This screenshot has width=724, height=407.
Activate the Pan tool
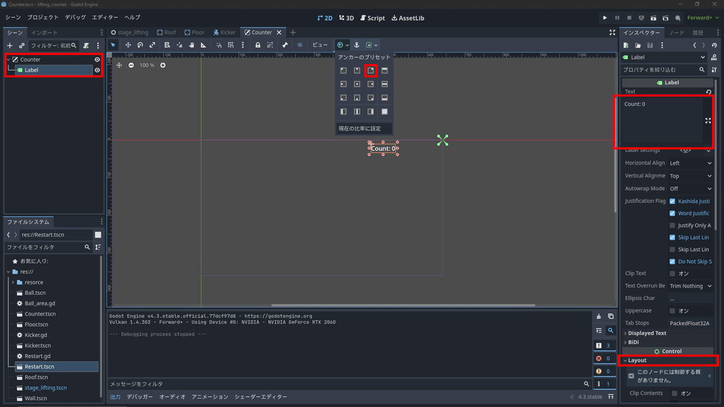tap(191, 45)
